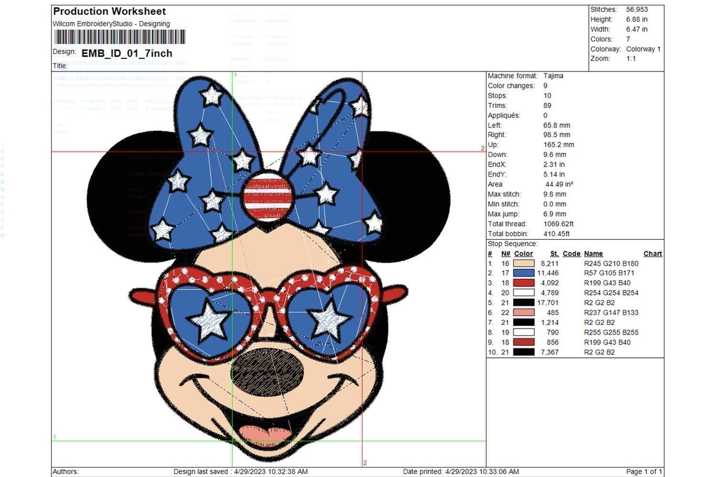Select the black swatch in stop row 10
This screenshot has width=717, height=477.
pos(523,352)
